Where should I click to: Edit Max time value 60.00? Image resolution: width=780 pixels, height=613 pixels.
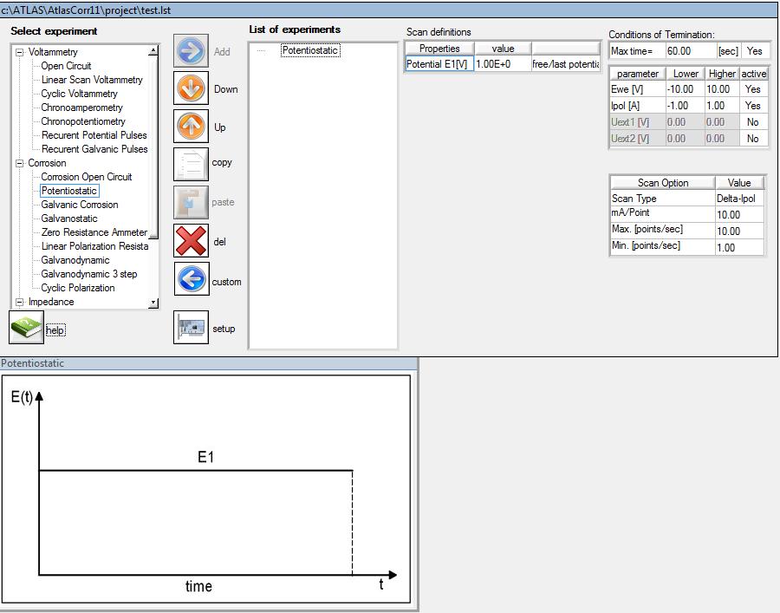tap(691, 51)
